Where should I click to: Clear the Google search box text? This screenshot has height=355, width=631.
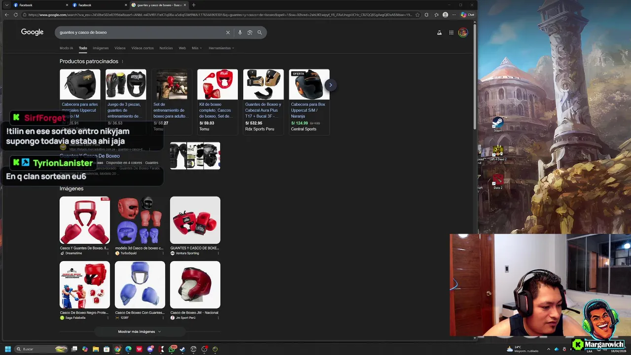tap(228, 33)
